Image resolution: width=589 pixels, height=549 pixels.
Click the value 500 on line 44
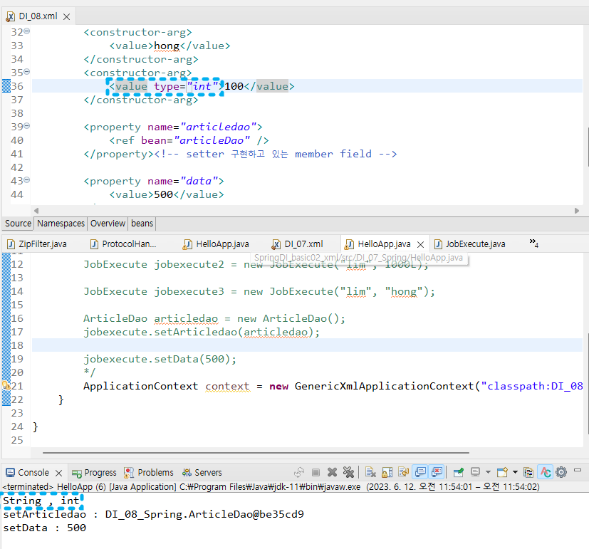pos(163,194)
